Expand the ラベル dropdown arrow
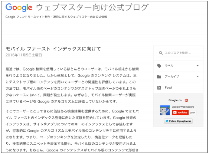209x154 pixels. pyautogui.click(x=197, y=66)
